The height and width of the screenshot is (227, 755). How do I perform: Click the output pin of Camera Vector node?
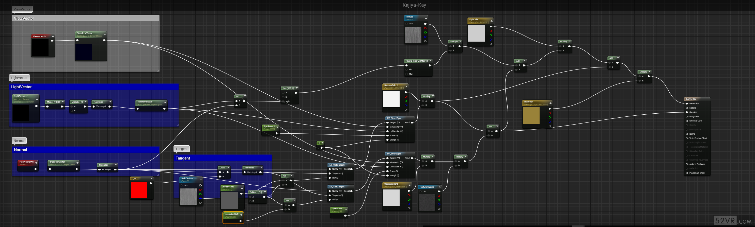(52, 41)
